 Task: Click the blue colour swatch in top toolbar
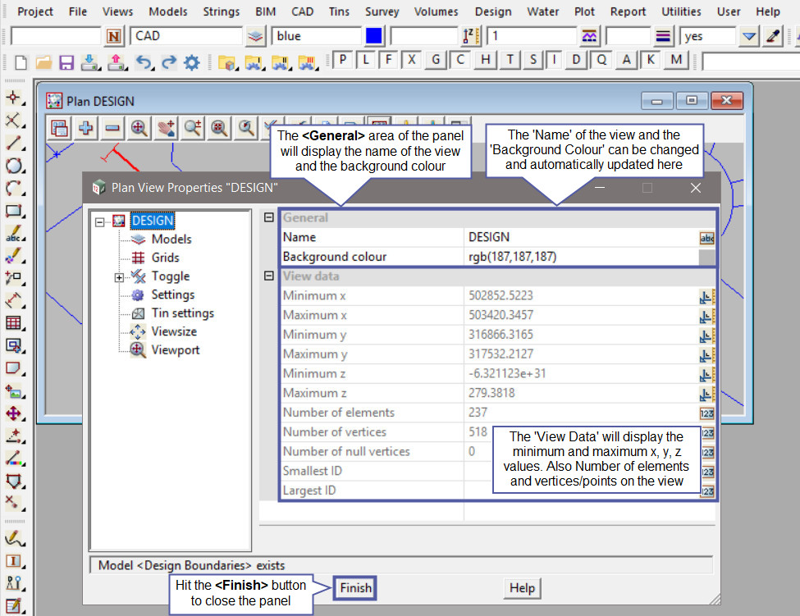pyautogui.click(x=374, y=36)
